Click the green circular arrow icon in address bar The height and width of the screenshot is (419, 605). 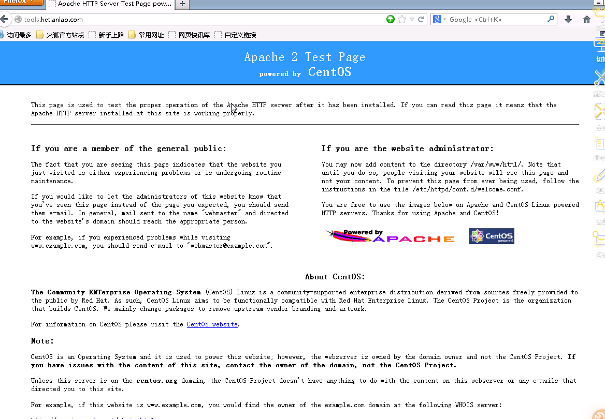click(391, 19)
